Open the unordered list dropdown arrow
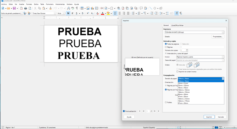 [136, 13]
